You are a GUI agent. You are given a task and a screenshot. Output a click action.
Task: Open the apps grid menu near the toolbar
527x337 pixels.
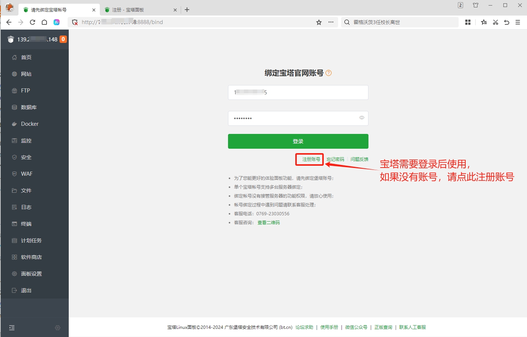click(x=467, y=22)
